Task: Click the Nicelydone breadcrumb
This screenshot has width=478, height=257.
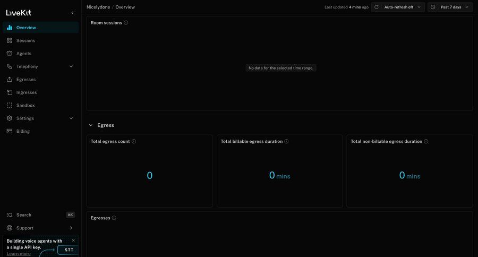Action: tap(98, 7)
